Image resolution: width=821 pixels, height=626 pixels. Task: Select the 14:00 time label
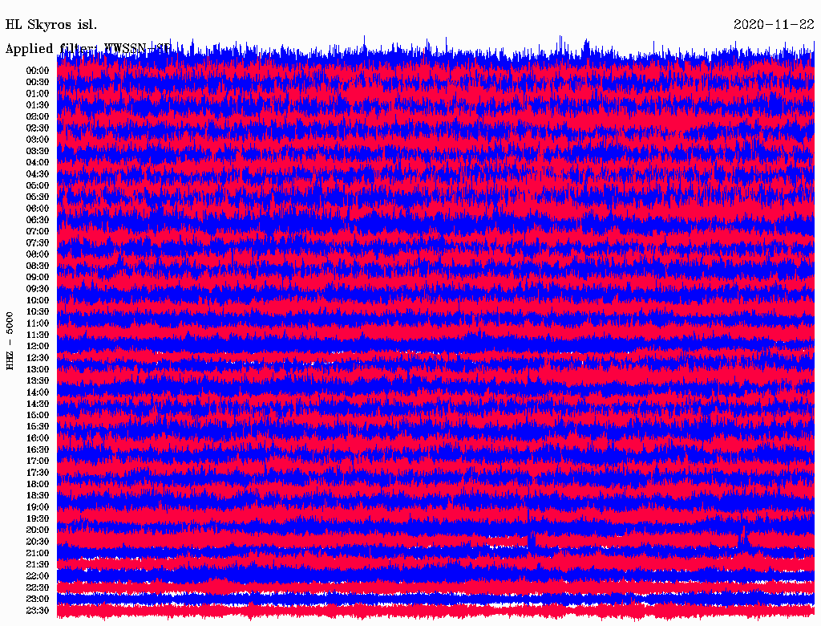click(38, 392)
